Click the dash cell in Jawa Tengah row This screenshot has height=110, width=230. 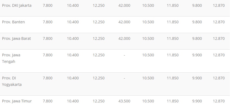(124, 55)
